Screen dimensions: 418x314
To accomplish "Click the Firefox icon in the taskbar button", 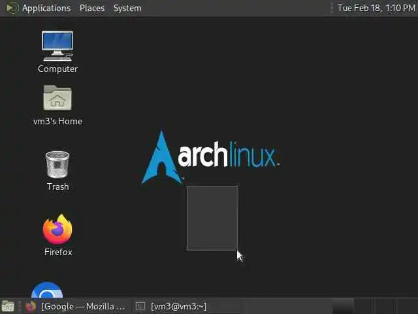I will [x=31, y=306].
